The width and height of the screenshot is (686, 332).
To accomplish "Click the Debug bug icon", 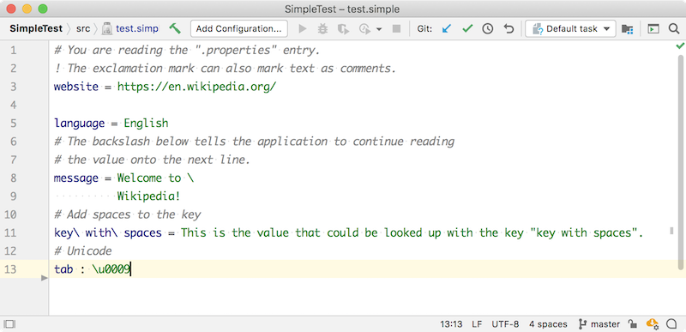I will click(322, 29).
